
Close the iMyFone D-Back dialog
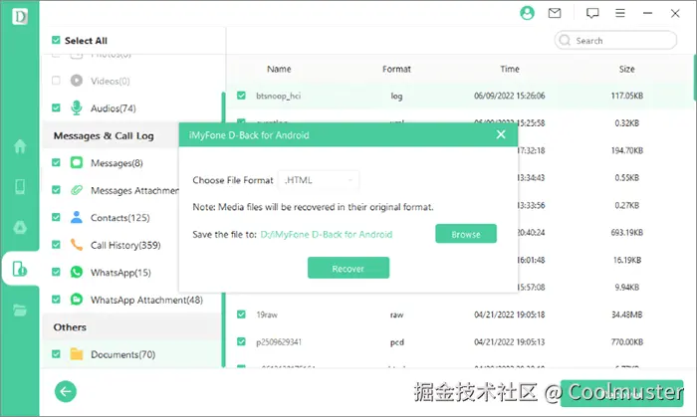(x=501, y=134)
